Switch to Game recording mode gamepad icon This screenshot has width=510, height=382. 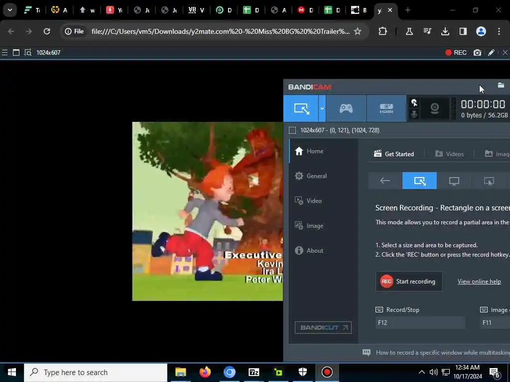(346, 108)
